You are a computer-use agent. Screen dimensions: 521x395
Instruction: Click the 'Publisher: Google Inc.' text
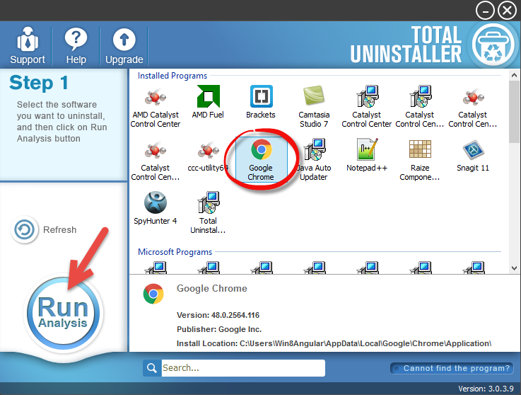pos(219,329)
